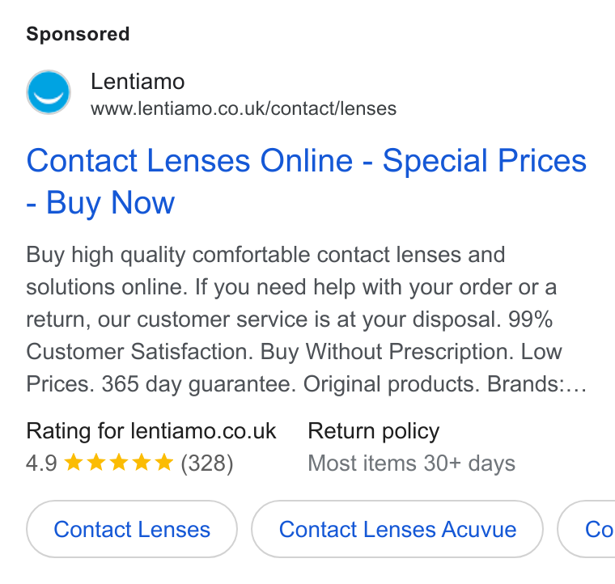Click the first gold rating star

point(74,462)
